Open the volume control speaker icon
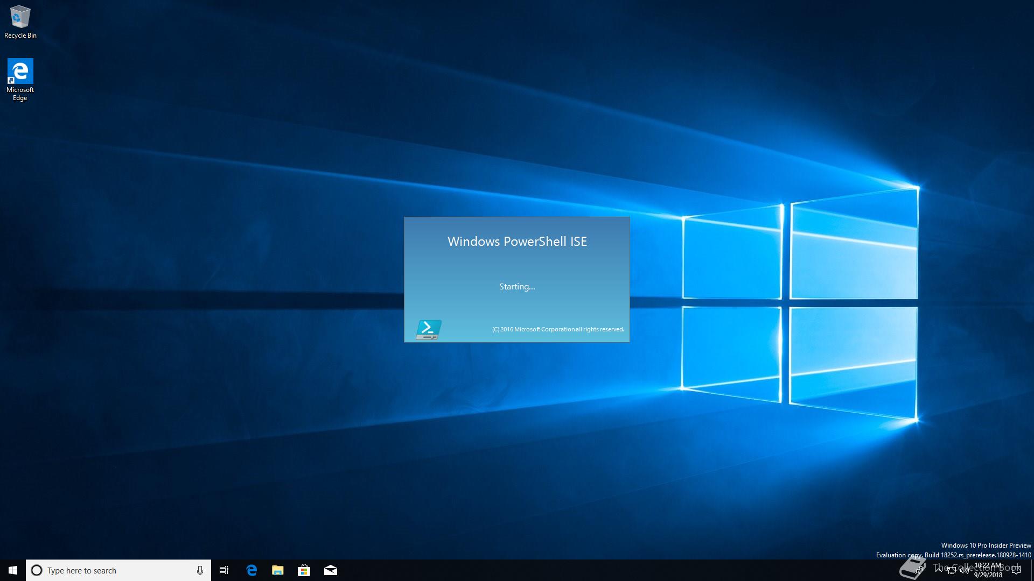Image resolution: width=1034 pixels, height=581 pixels. coord(964,571)
